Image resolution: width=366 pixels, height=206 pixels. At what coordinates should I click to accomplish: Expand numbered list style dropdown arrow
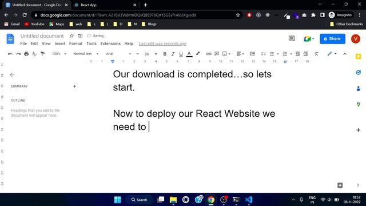pos(291,54)
